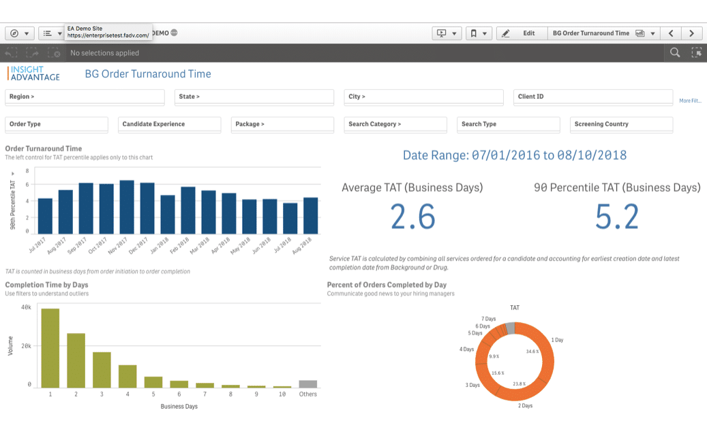Expand the Region filter
The height and width of the screenshot is (438, 707).
tap(85, 97)
